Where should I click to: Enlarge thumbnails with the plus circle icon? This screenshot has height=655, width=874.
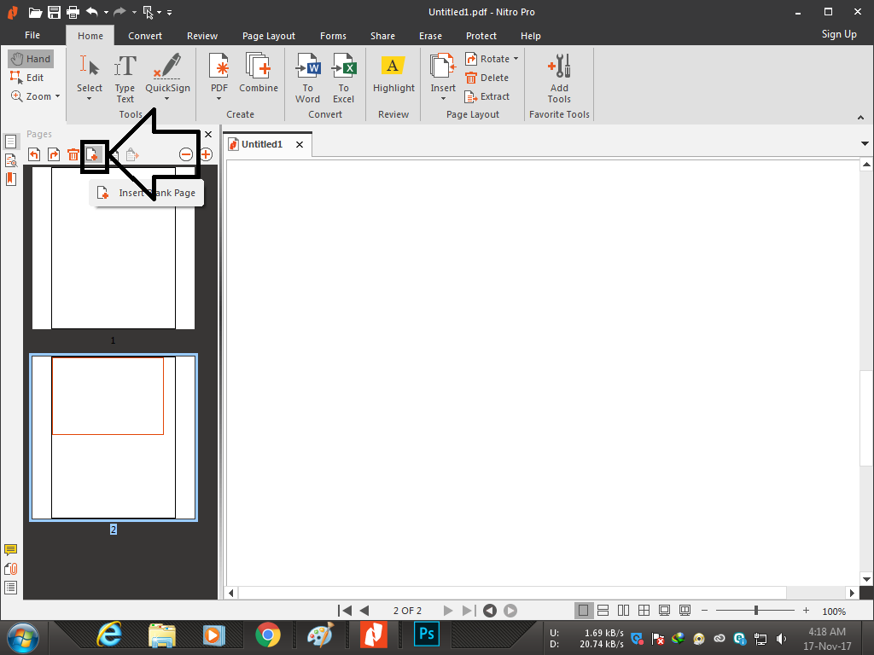pos(207,154)
